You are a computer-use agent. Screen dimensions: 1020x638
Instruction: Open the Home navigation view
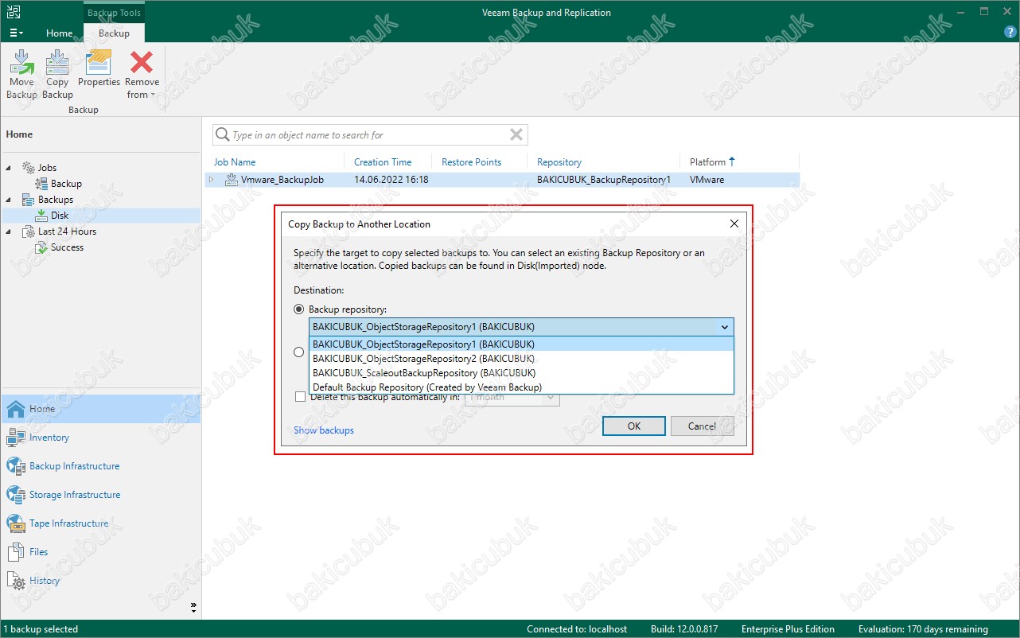pyautogui.click(x=100, y=409)
